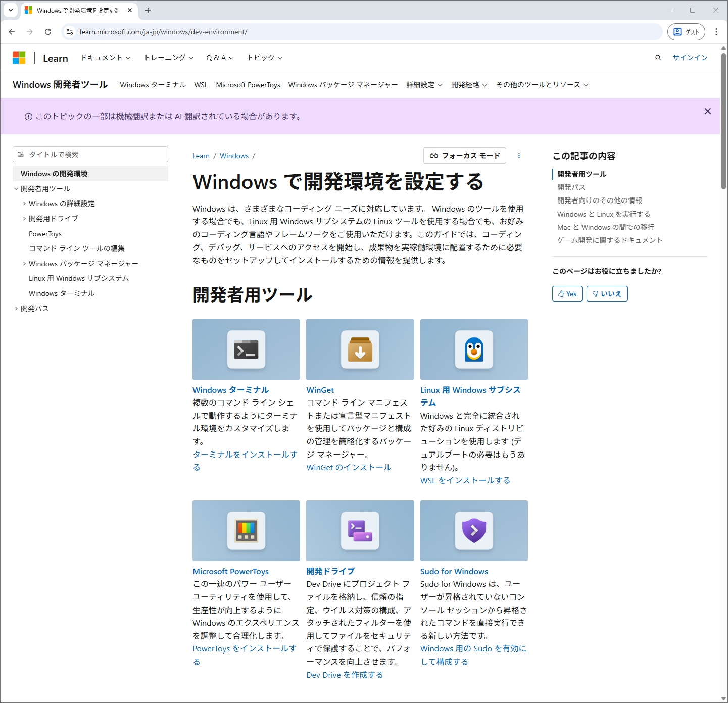
Task: Select コマンド ライン ツールの編集 sidebar item
Action: pos(77,248)
